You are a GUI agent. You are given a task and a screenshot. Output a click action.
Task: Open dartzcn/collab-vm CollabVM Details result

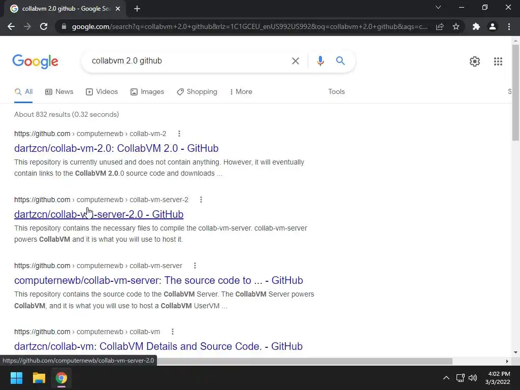coord(158,346)
